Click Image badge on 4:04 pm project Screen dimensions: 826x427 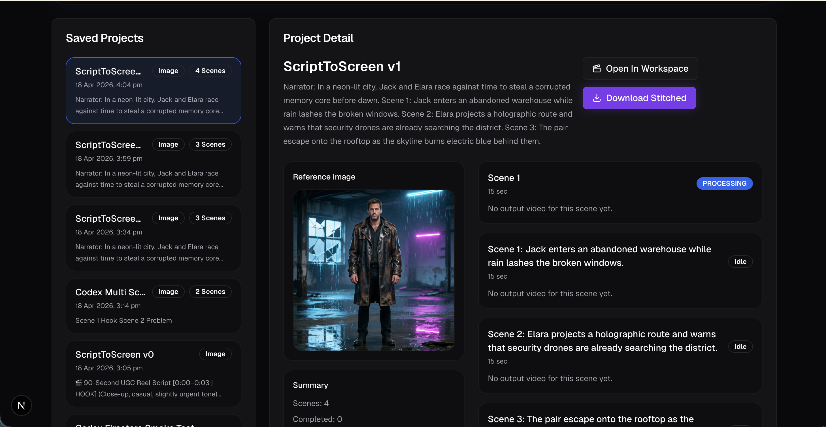(x=168, y=71)
